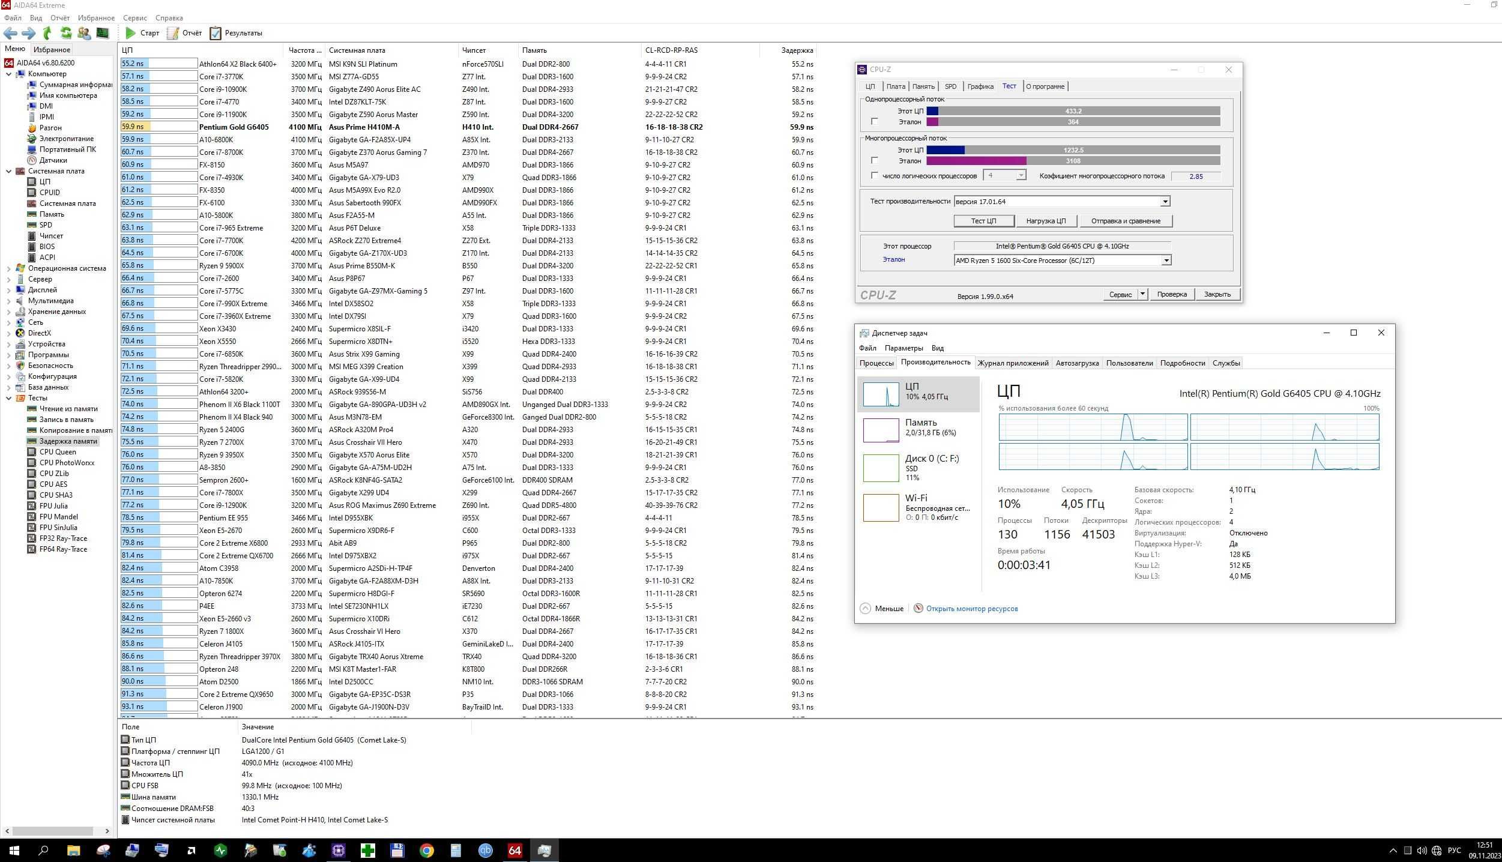Toggle the single-thread Эталон checkbox in CPU-Z

click(x=875, y=122)
